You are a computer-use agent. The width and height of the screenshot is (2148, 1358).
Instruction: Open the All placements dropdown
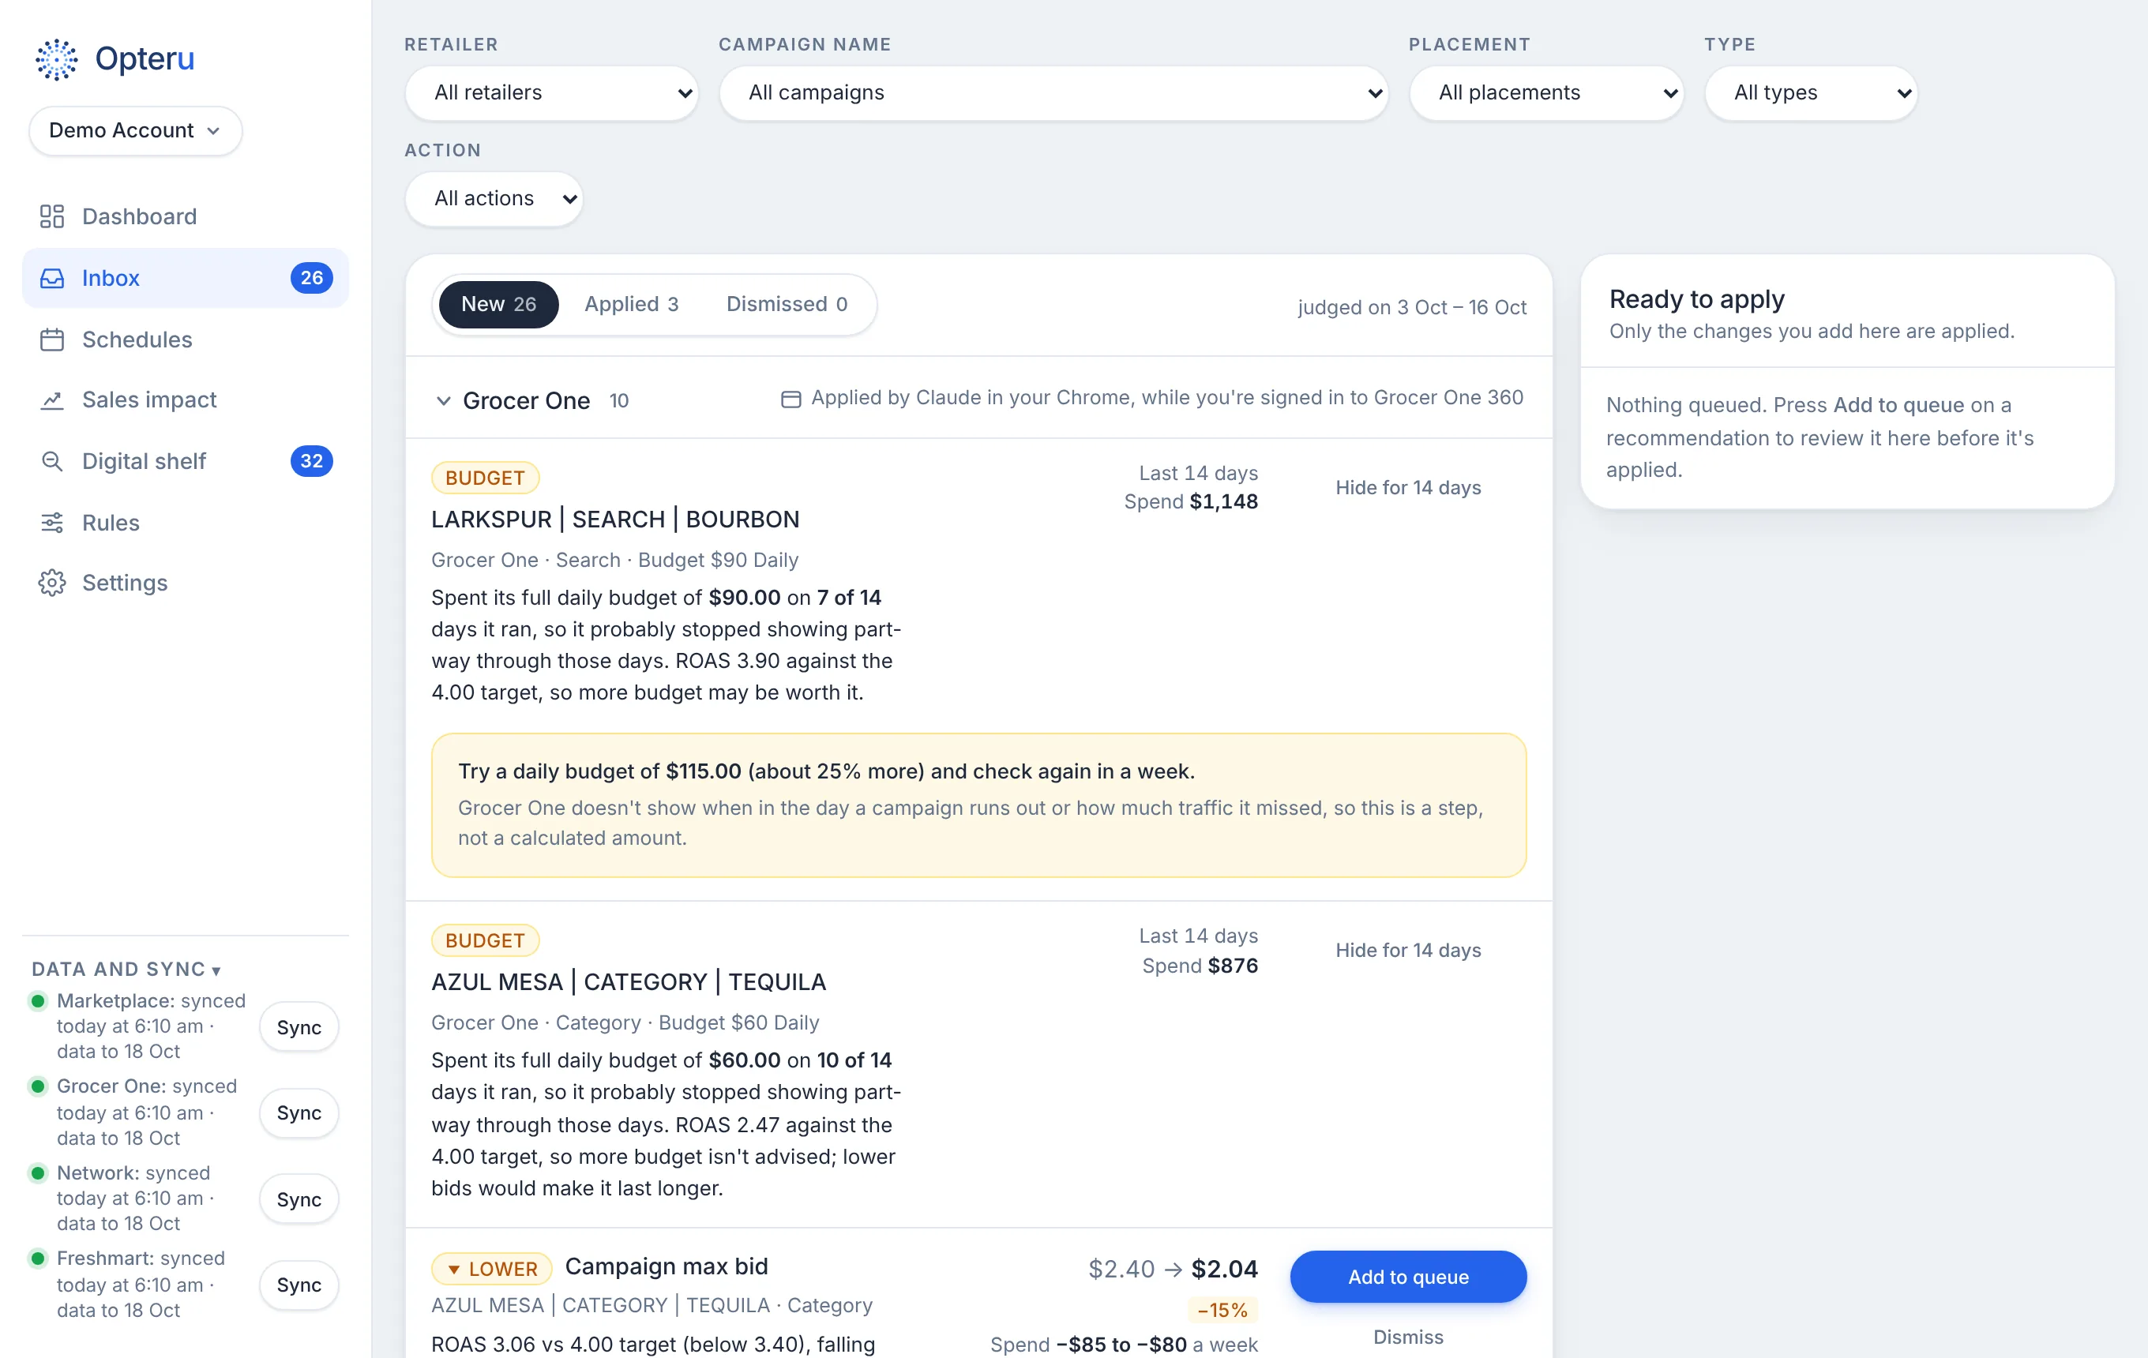(x=1546, y=92)
